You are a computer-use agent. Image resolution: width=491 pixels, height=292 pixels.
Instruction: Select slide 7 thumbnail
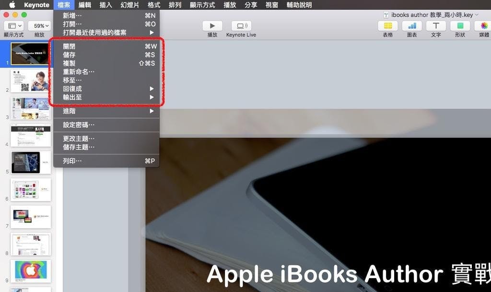tap(30, 217)
